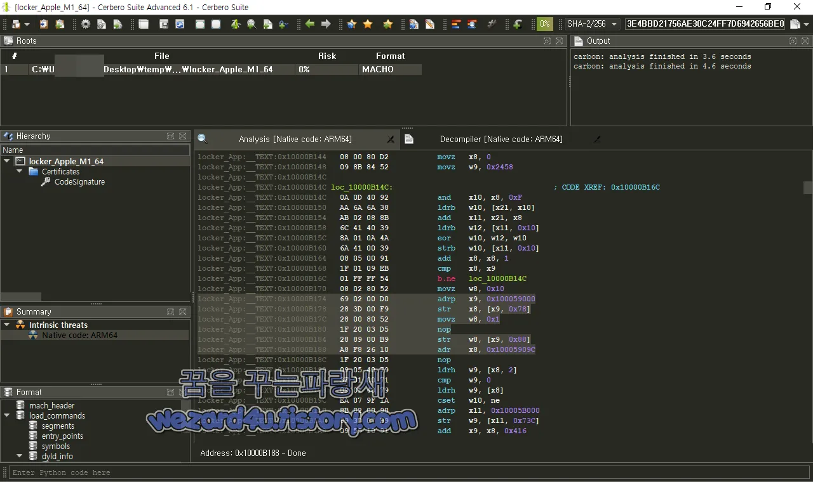The height and width of the screenshot is (482, 813).
Task: Click the disassembly view vertical scrollbar handle
Action: pos(807,188)
